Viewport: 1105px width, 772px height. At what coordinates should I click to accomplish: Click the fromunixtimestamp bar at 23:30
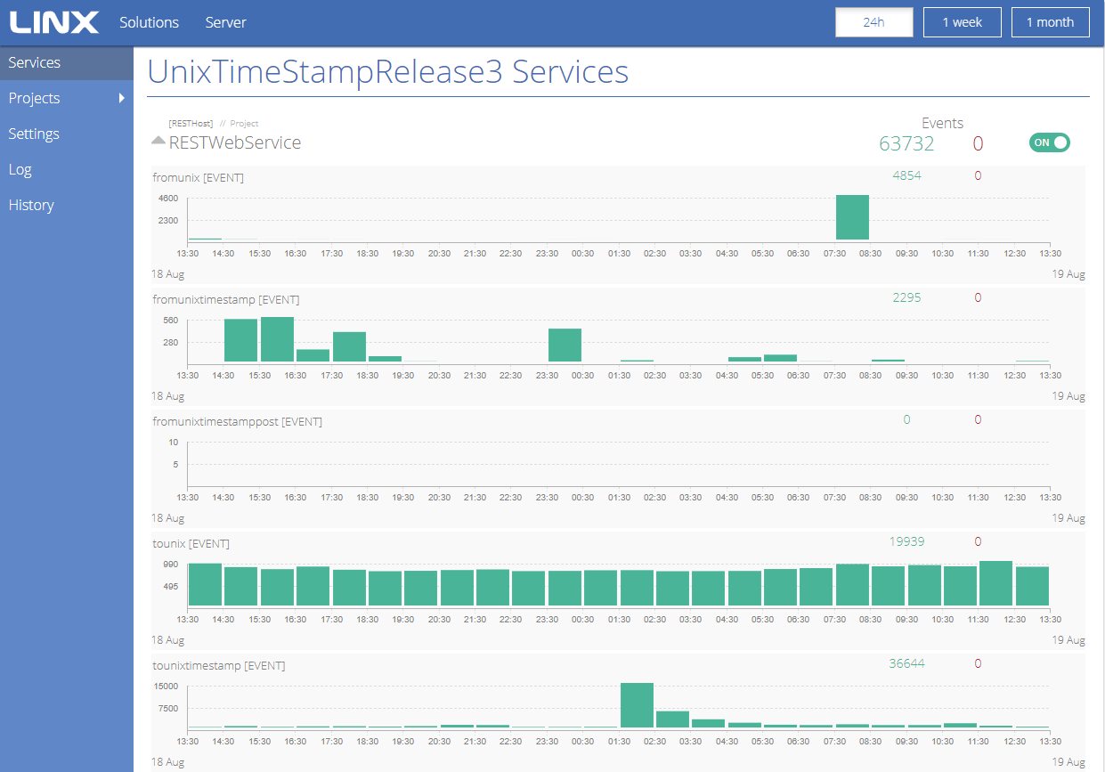tap(565, 345)
